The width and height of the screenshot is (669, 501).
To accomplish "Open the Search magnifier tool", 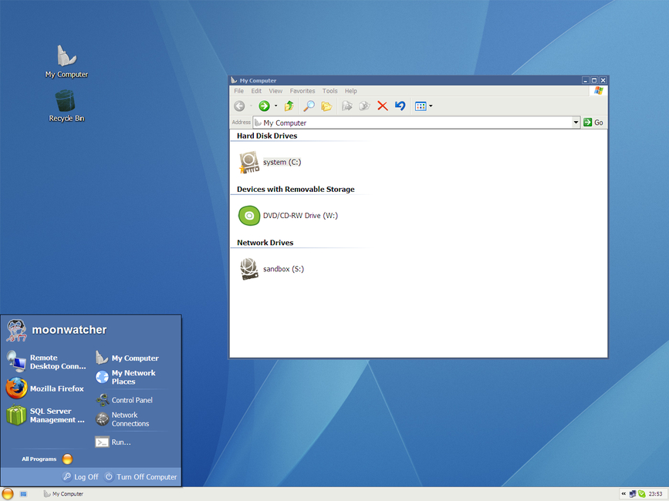I will click(x=309, y=106).
